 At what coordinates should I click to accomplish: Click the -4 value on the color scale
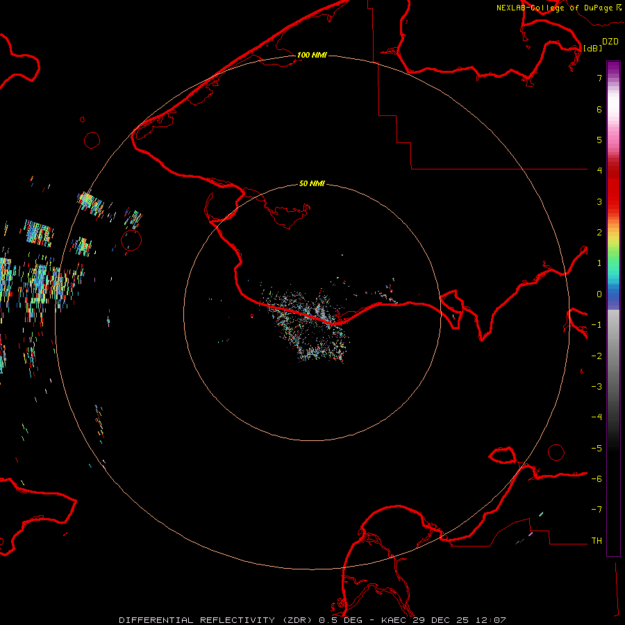597,417
